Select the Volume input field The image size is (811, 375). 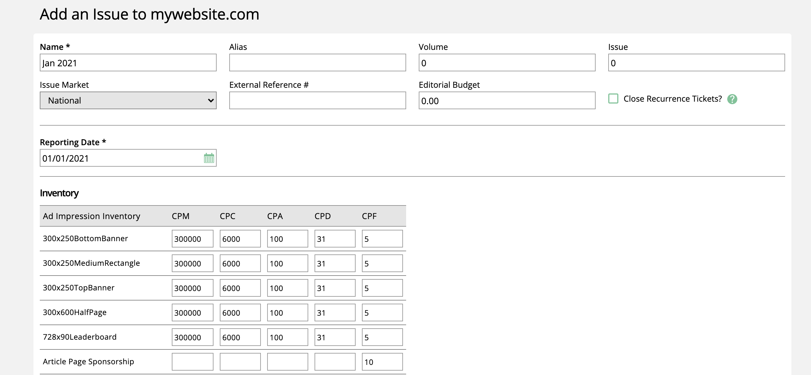point(507,62)
